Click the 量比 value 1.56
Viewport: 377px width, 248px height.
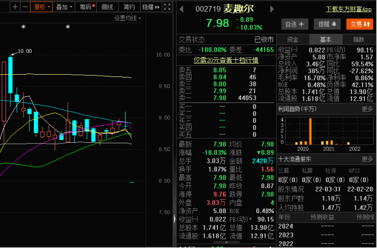coord(267,169)
